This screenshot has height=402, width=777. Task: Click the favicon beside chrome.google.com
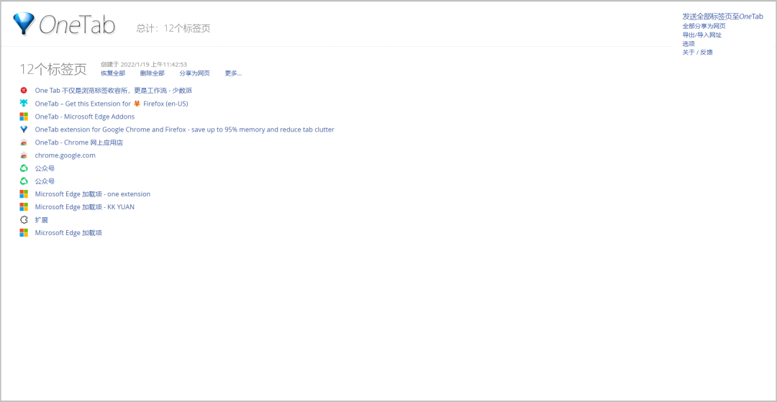pyautogui.click(x=24, y=155)
